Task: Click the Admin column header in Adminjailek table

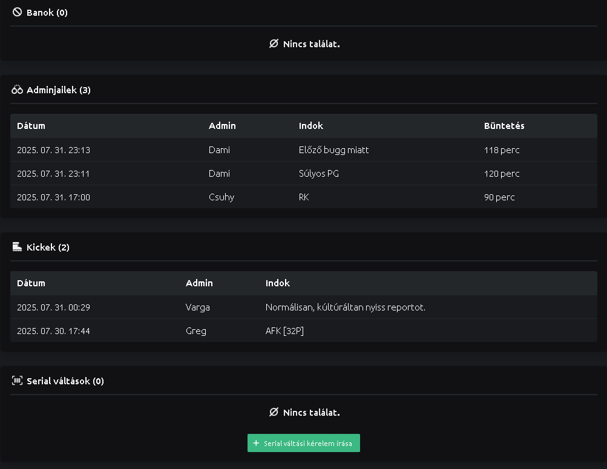Action: pyautogui.click(x=222, y=126)
